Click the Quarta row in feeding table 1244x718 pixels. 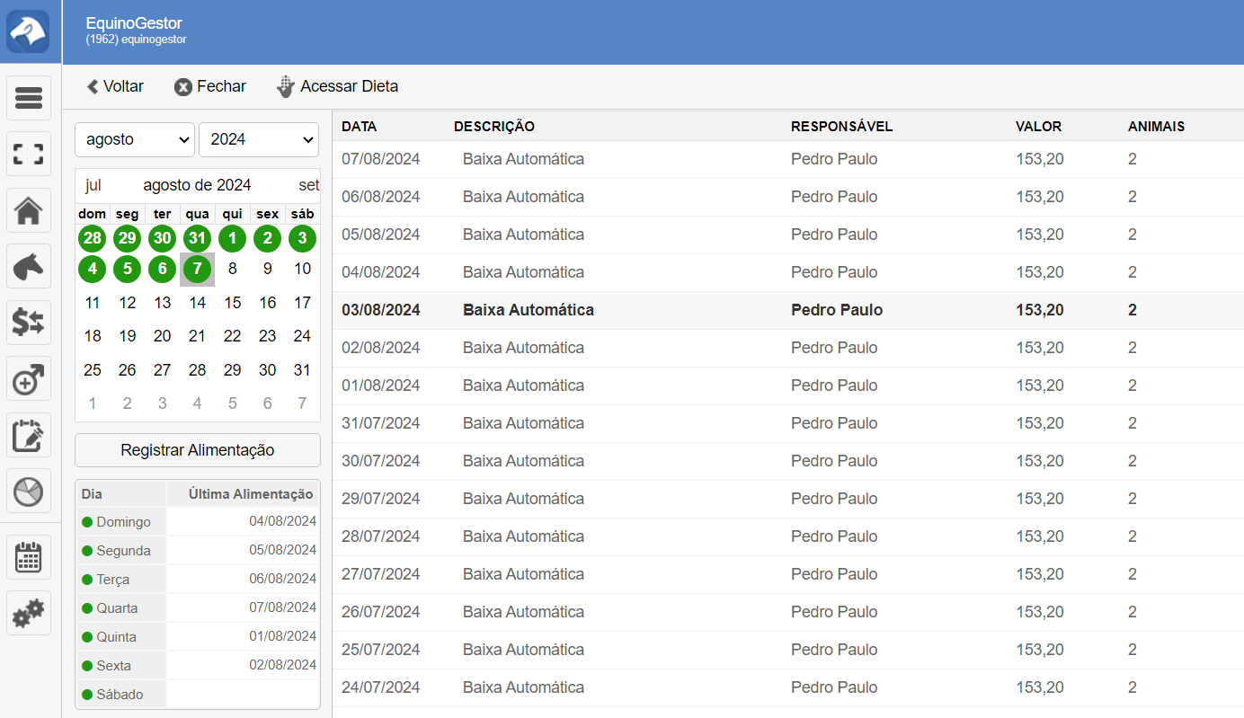[198, 608]
